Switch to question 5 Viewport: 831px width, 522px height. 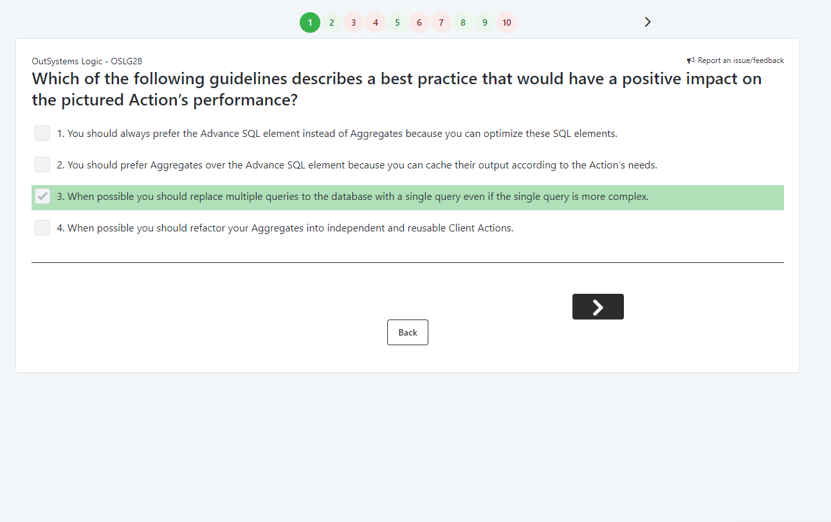pos(397,23)
